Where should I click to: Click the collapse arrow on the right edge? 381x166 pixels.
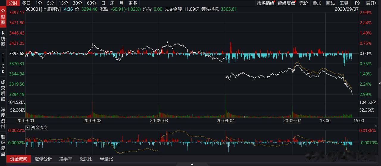click(380, 83)
